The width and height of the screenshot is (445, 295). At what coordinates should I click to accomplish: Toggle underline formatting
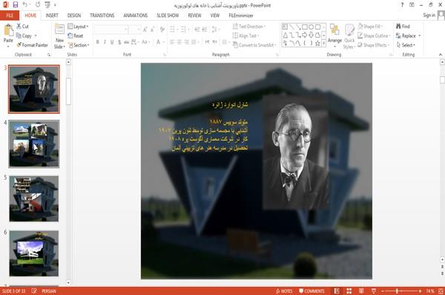[x=112, y=42]
